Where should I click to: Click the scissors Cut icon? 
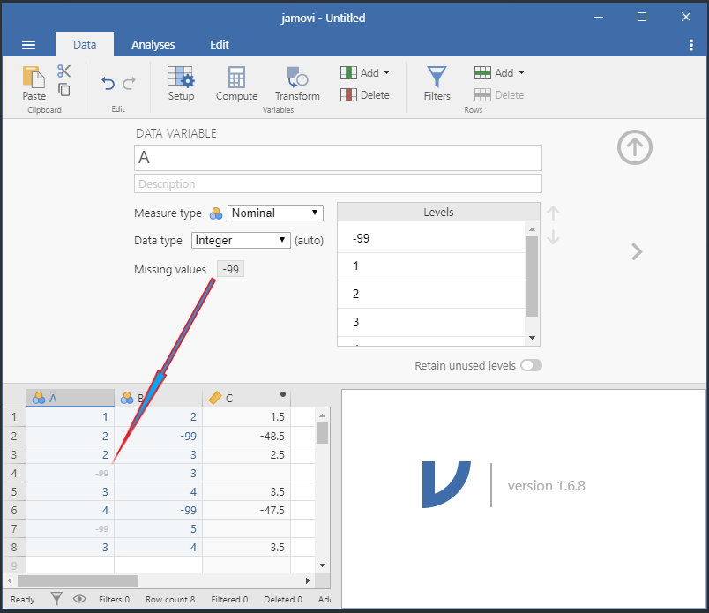coord(63,71)
